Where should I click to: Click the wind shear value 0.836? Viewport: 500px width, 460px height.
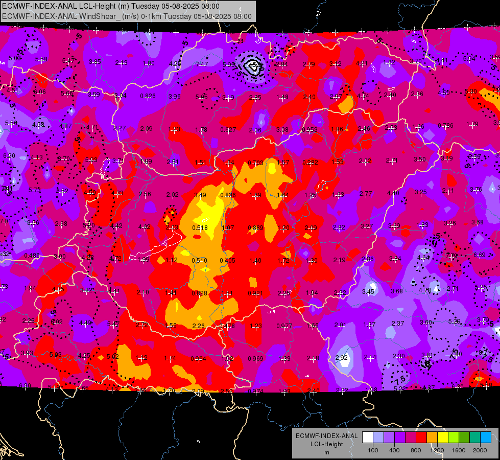(228, 195)
